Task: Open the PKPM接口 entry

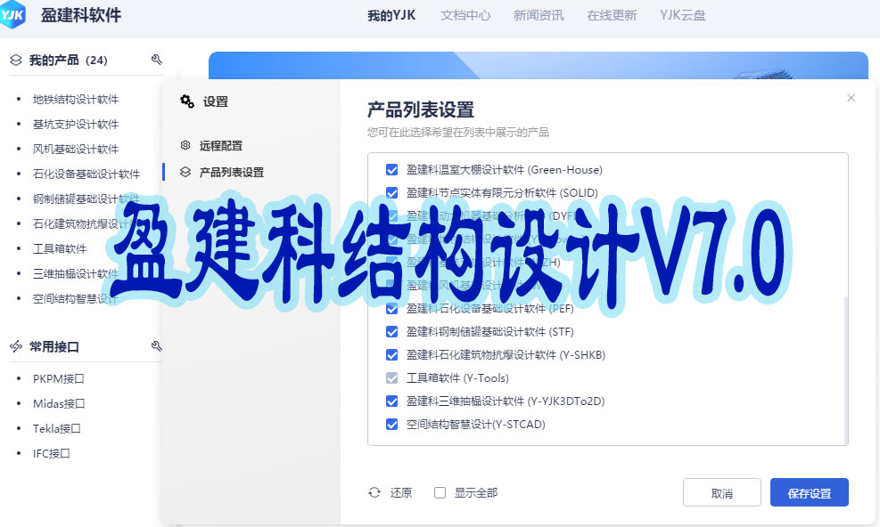Action: tap(58, 378)
